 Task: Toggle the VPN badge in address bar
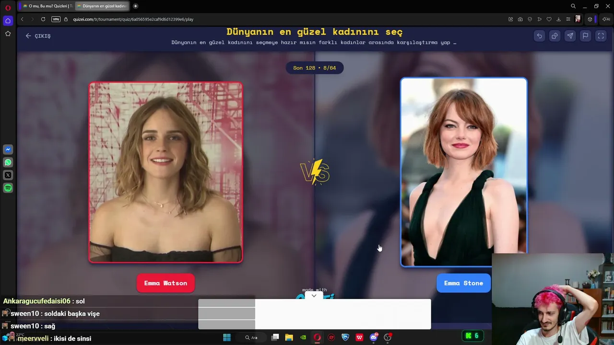56,19
